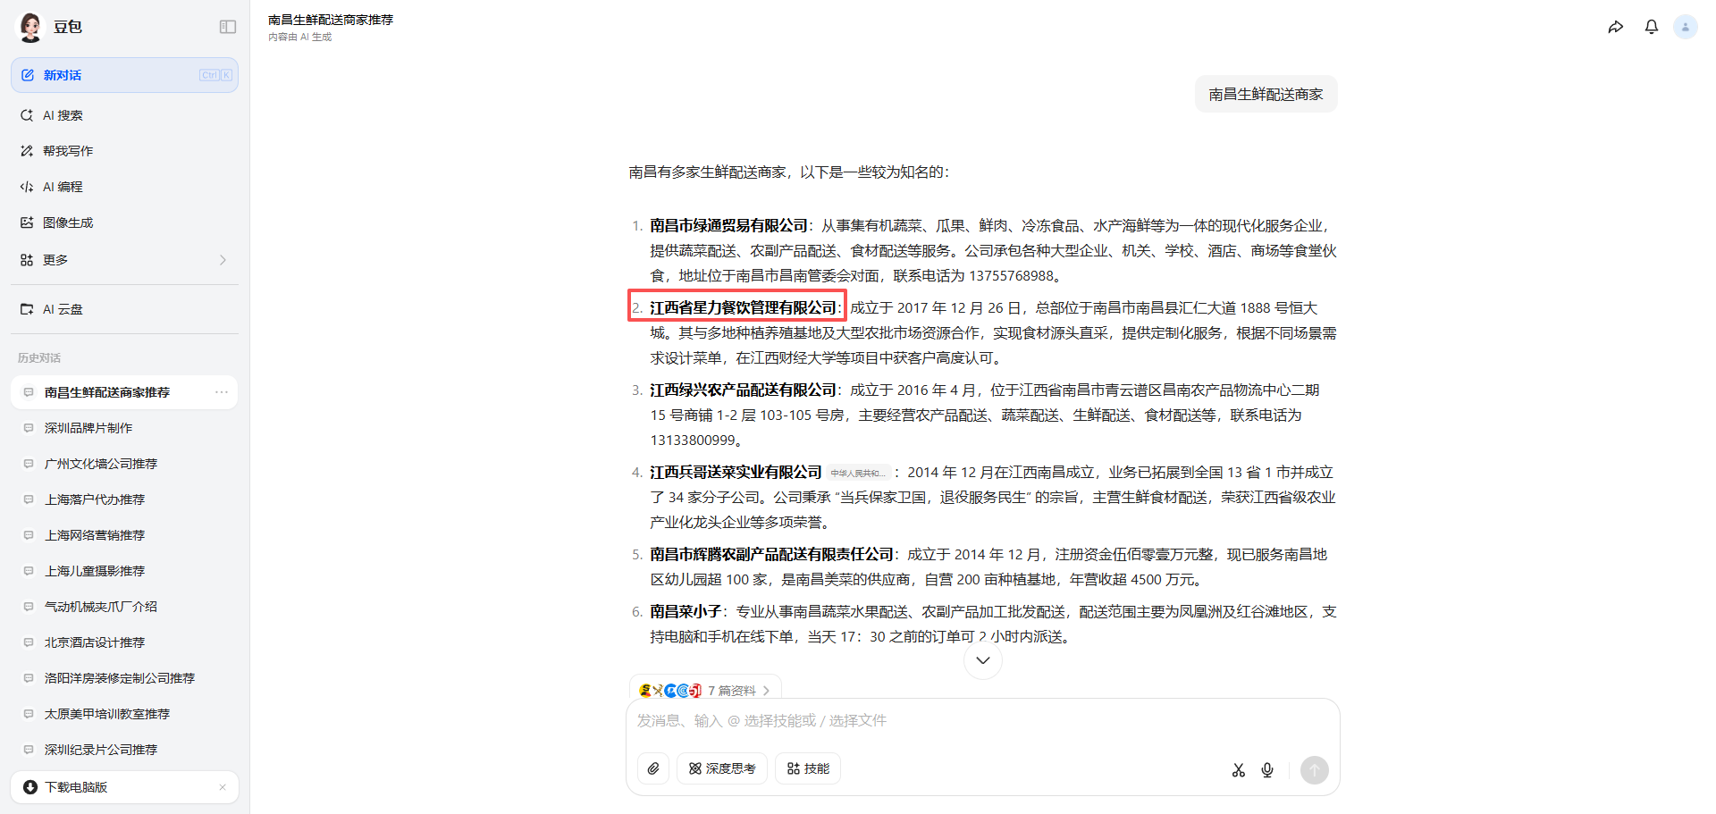Toggle 深度思考 deep thinking mode
This screenshot has width=1716, height=814.
pyautogui.click(x=722, y=768)
